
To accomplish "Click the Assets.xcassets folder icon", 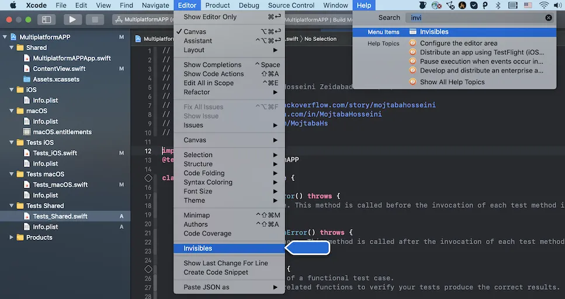I will pyautogui.click(x=27, y=79).
